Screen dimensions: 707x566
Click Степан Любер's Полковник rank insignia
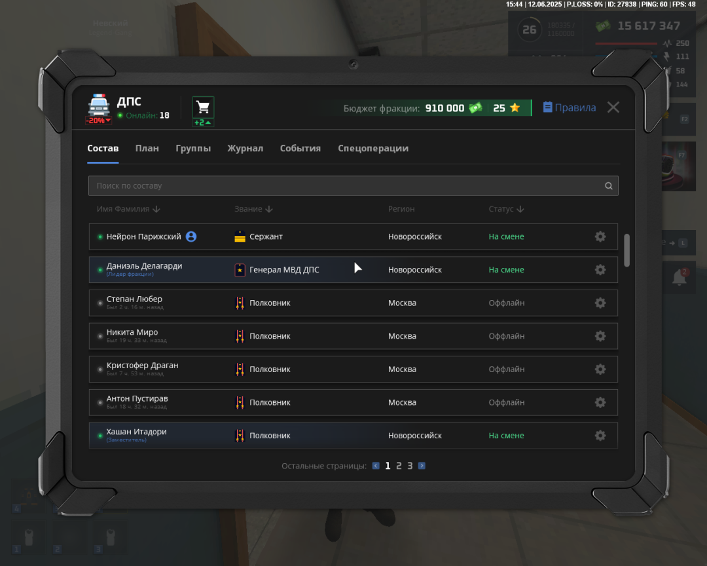[x=240, y=303]
